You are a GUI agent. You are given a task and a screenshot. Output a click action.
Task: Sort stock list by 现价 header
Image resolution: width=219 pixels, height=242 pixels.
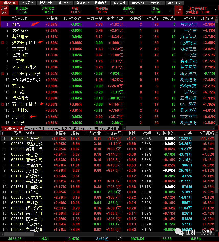(x=75, y=133)
